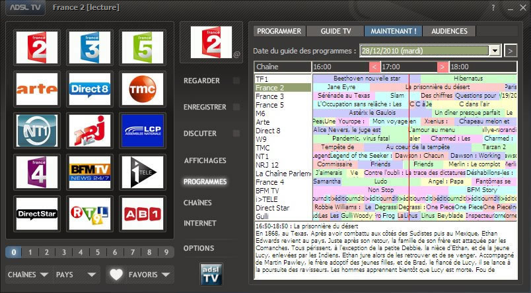531x293 pixels.
Task: Open help with the question mark icon
Action: click(493, 7)
